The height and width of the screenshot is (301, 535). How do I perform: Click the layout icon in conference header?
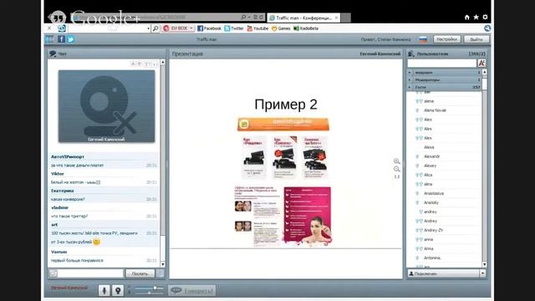[x=50, y=39]
